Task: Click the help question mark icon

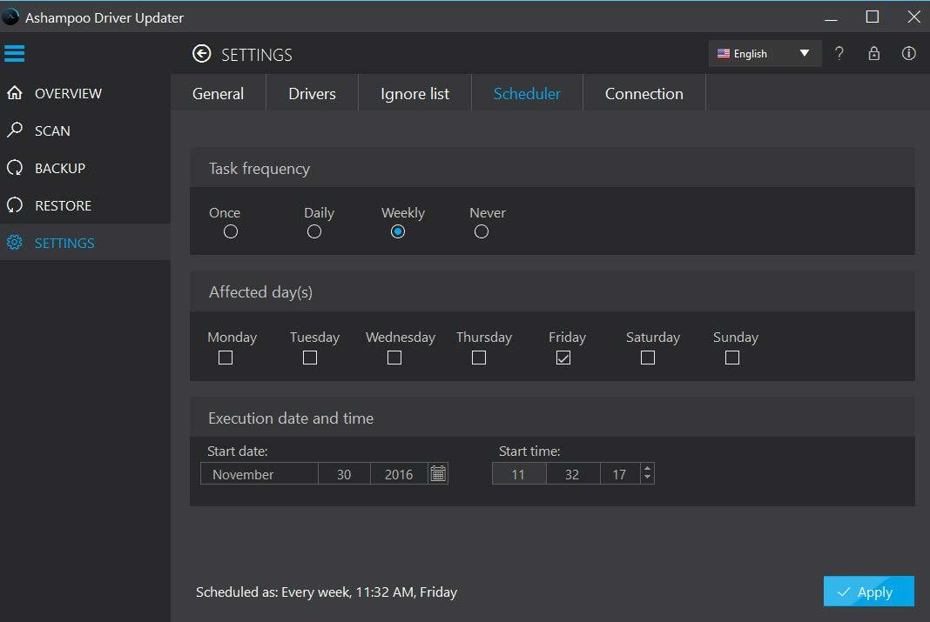Action: [x=839, y=53]
